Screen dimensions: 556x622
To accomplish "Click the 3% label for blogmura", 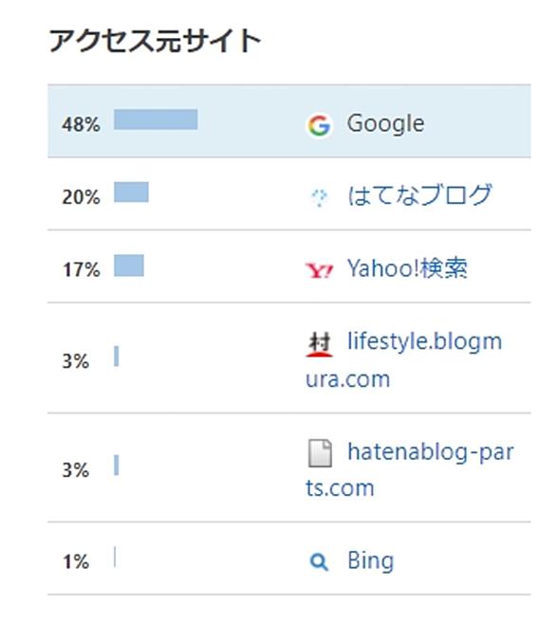I will click(x=76, y=361).
